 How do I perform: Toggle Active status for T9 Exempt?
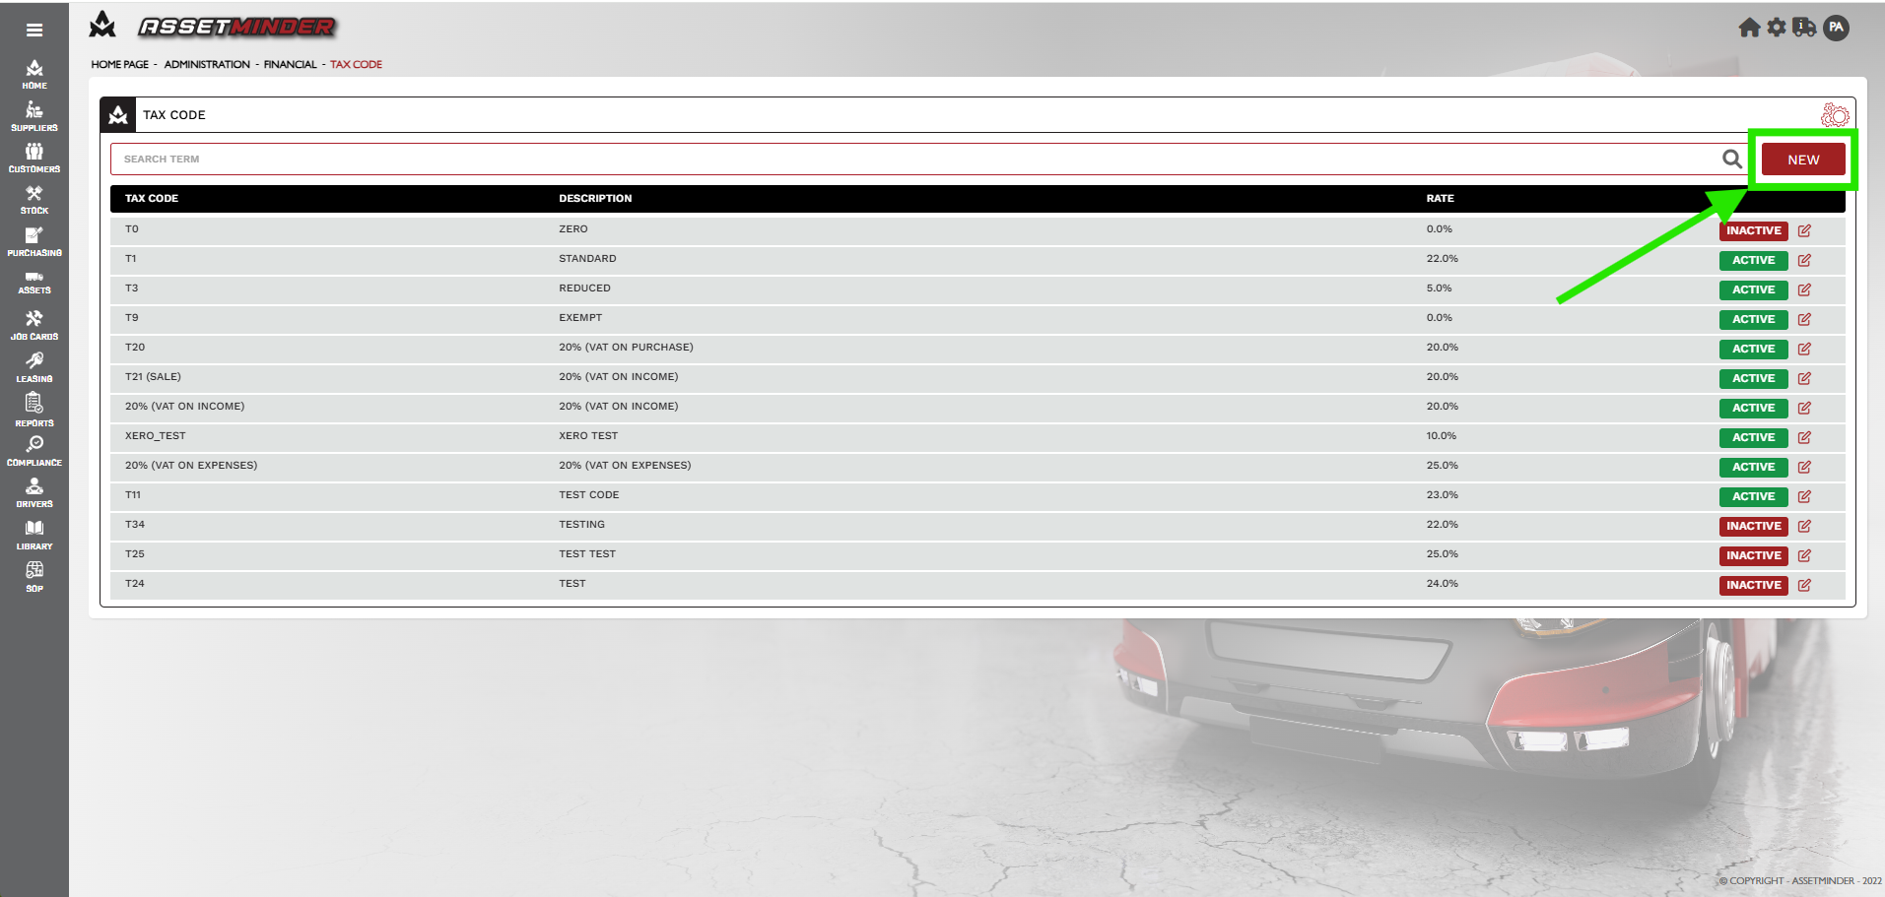click(1753, 320)
